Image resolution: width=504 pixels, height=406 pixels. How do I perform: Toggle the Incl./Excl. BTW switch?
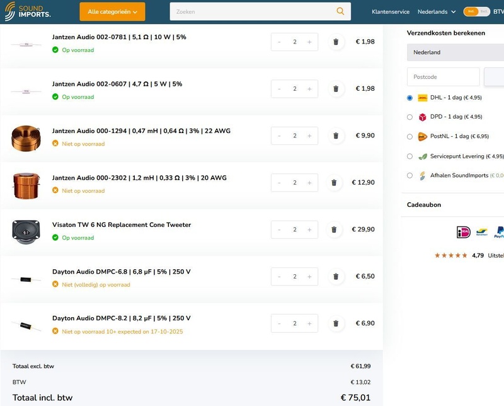(477, 11)
